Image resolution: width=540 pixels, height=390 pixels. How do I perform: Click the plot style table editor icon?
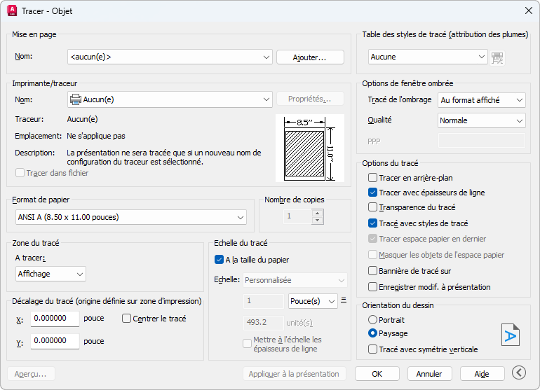[498, 57]
